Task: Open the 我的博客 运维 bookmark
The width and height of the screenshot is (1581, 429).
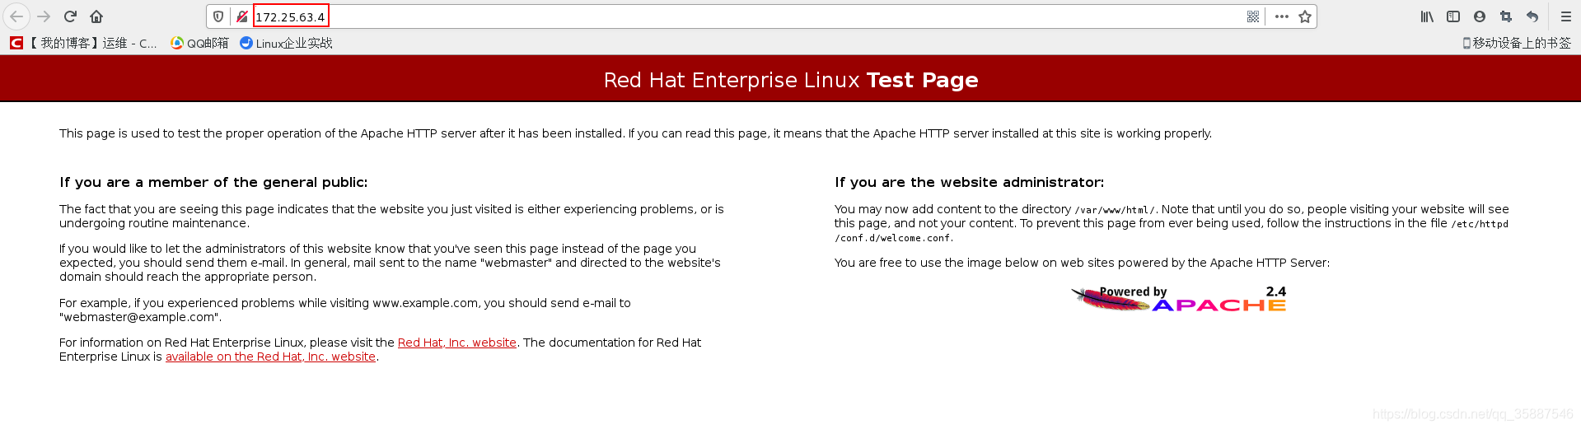Action: 83,43
